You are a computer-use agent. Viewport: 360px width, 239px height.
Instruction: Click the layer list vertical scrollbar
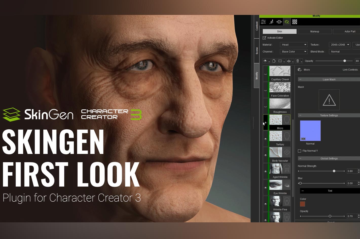click(x=293, y=158)
